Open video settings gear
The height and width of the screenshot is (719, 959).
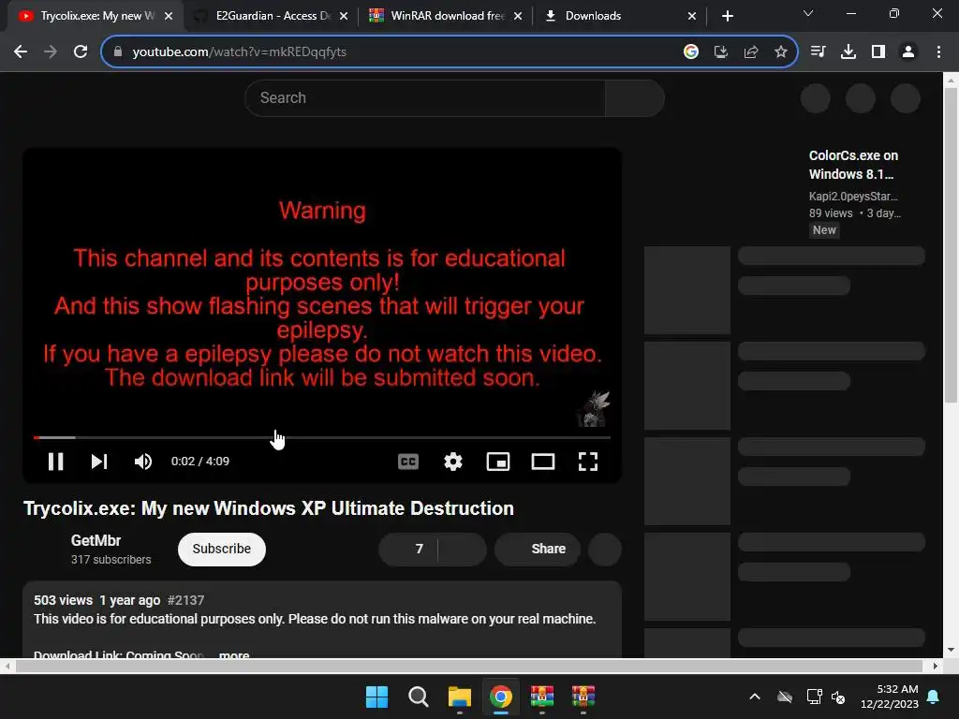[453, 462]
